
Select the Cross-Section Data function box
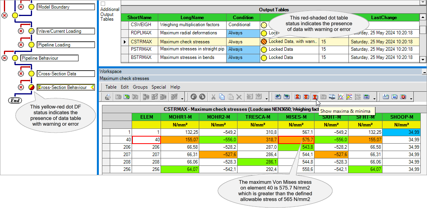click(66, 74)
